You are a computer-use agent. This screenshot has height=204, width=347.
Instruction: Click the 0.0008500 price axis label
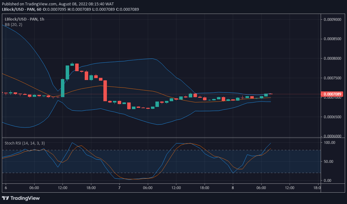coord(332,39)
